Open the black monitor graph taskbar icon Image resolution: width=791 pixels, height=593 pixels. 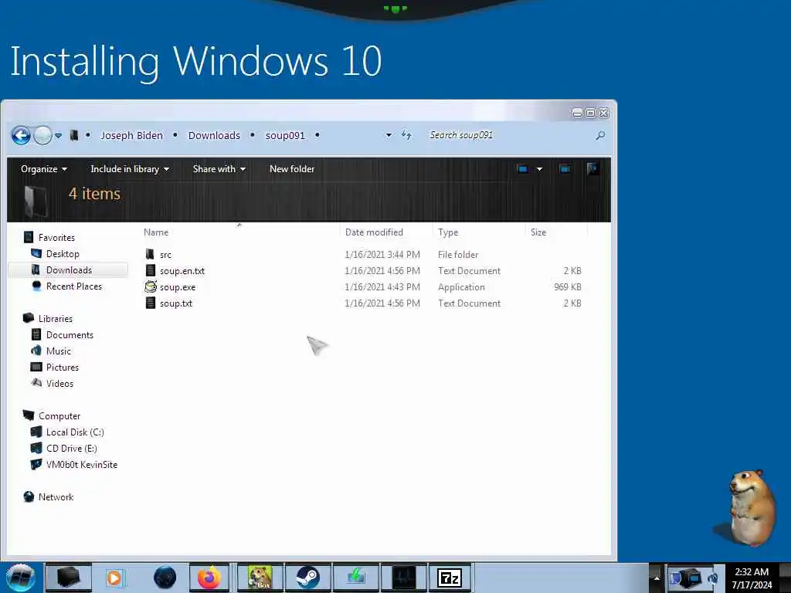tap(403, 578)
